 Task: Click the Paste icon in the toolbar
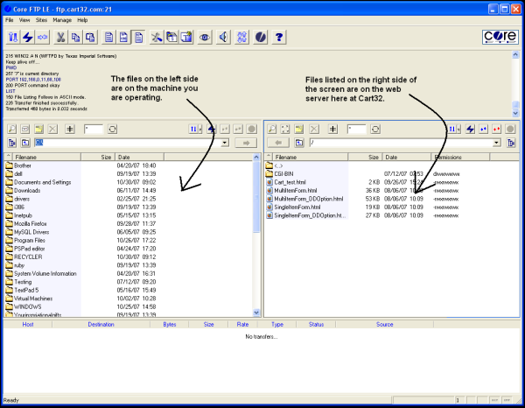(x=90, y=37)
